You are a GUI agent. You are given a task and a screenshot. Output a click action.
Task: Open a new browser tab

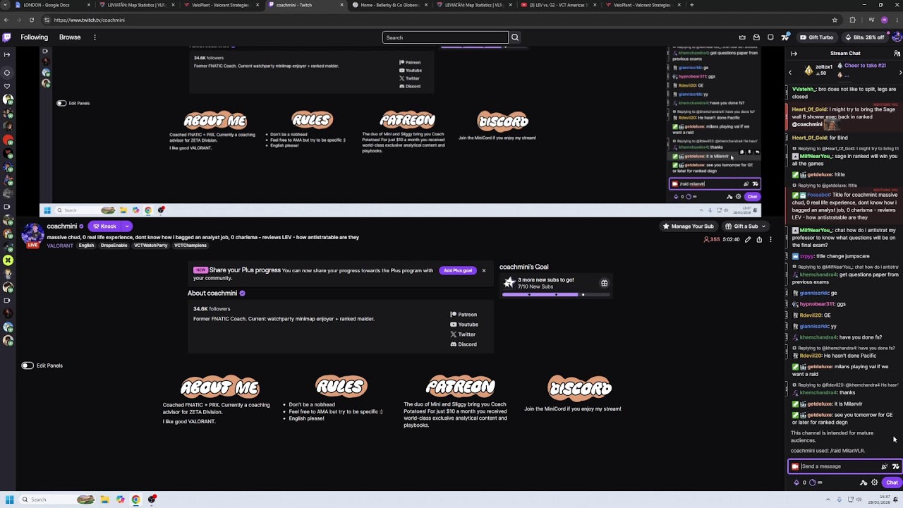[691, 5]
